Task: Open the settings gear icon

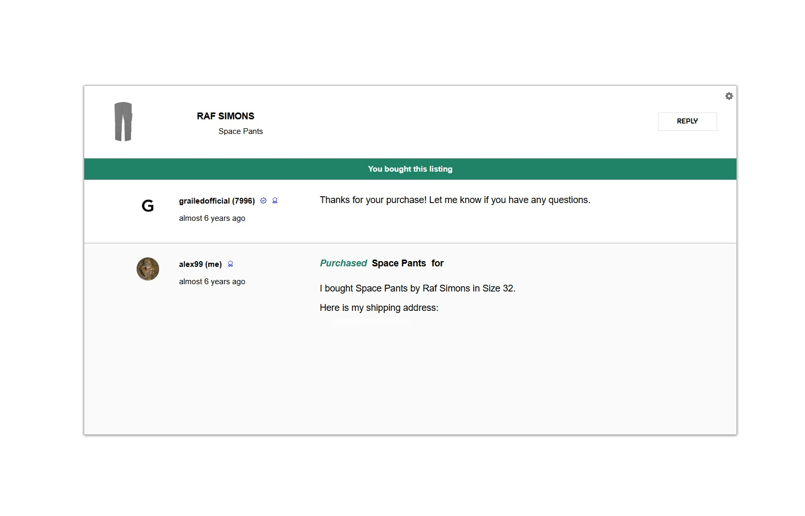Action: [x=729, y=96]
